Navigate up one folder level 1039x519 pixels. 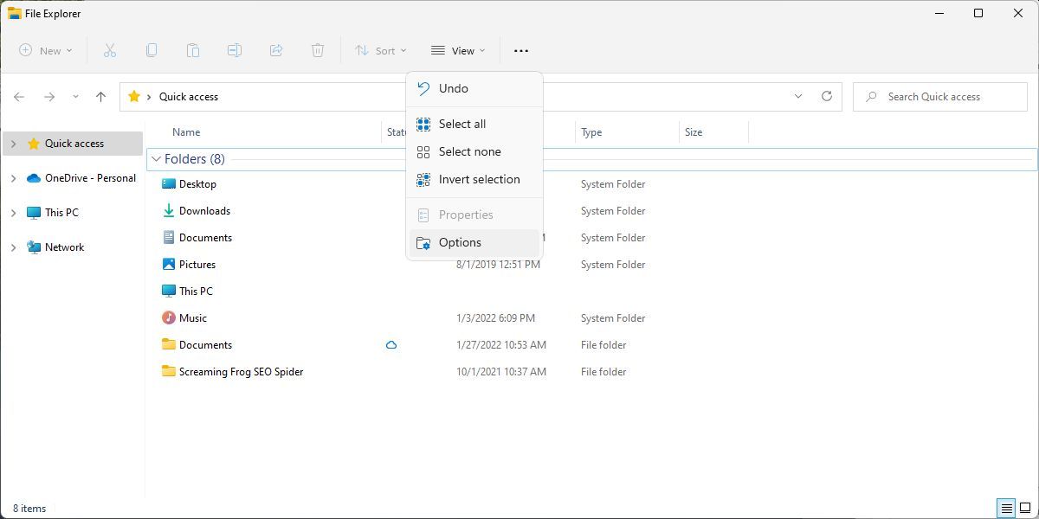click(100, 96)
